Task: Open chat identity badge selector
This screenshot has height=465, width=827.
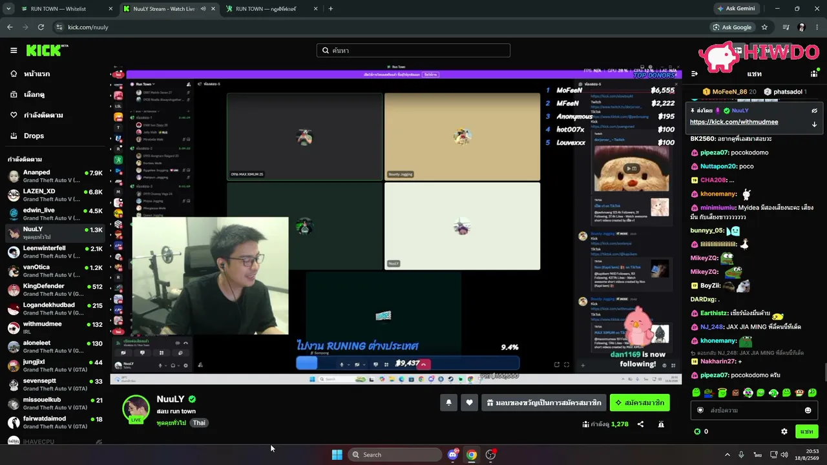Action: click(700, 410)
